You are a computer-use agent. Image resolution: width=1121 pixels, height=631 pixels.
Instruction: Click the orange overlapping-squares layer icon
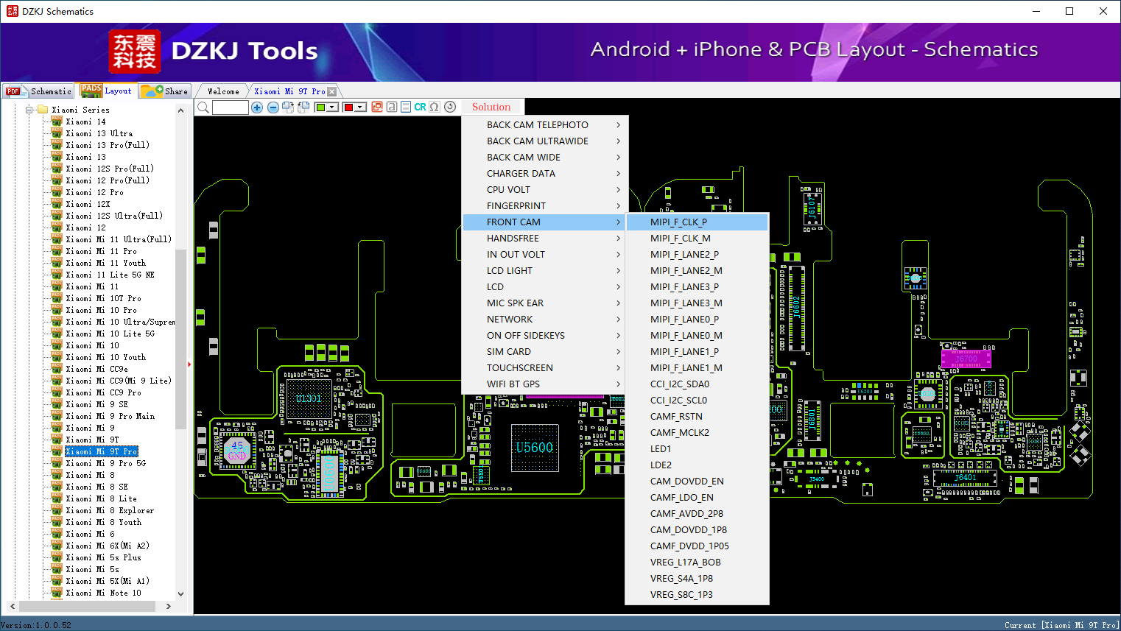point(377,107)
